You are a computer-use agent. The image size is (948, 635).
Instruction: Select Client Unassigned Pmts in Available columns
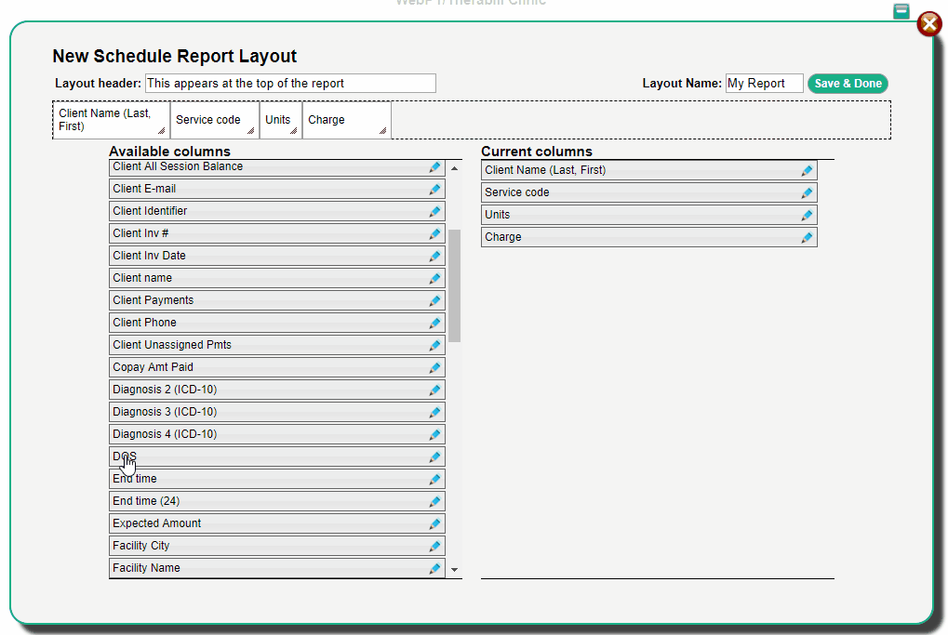pyautogui.click(x=277, y=345)
